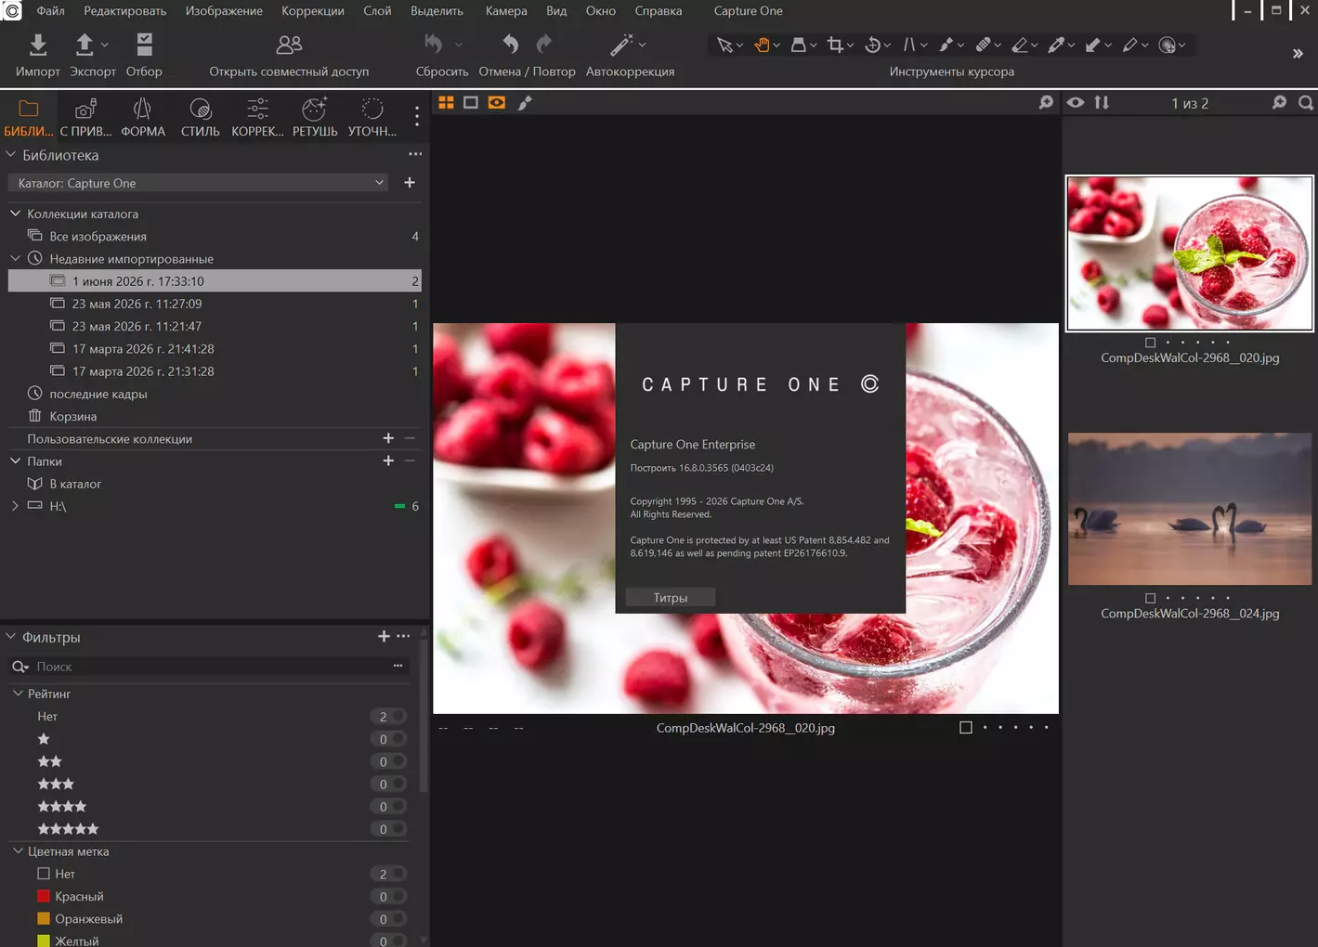This screenshot has height=947, width=1318.
Task: Select the swans thumbnail CompDeskWalCol-2968__024.jpg
Action: click(1190, 509)
